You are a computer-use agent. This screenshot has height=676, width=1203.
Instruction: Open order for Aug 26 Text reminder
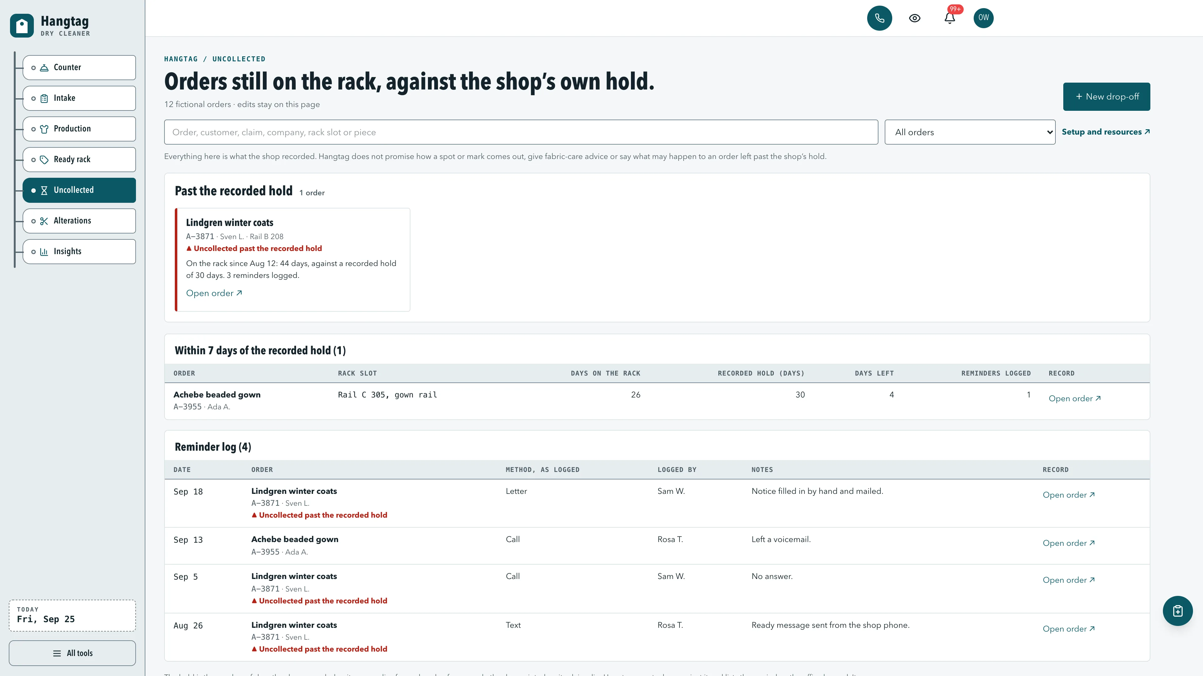1069,629
